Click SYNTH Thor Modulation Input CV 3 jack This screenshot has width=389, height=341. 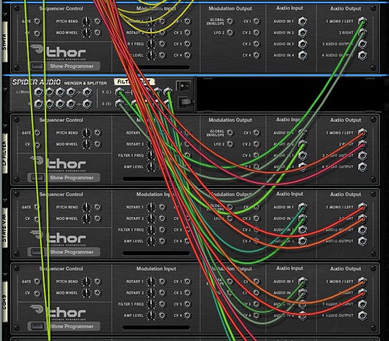coord(188,44)
